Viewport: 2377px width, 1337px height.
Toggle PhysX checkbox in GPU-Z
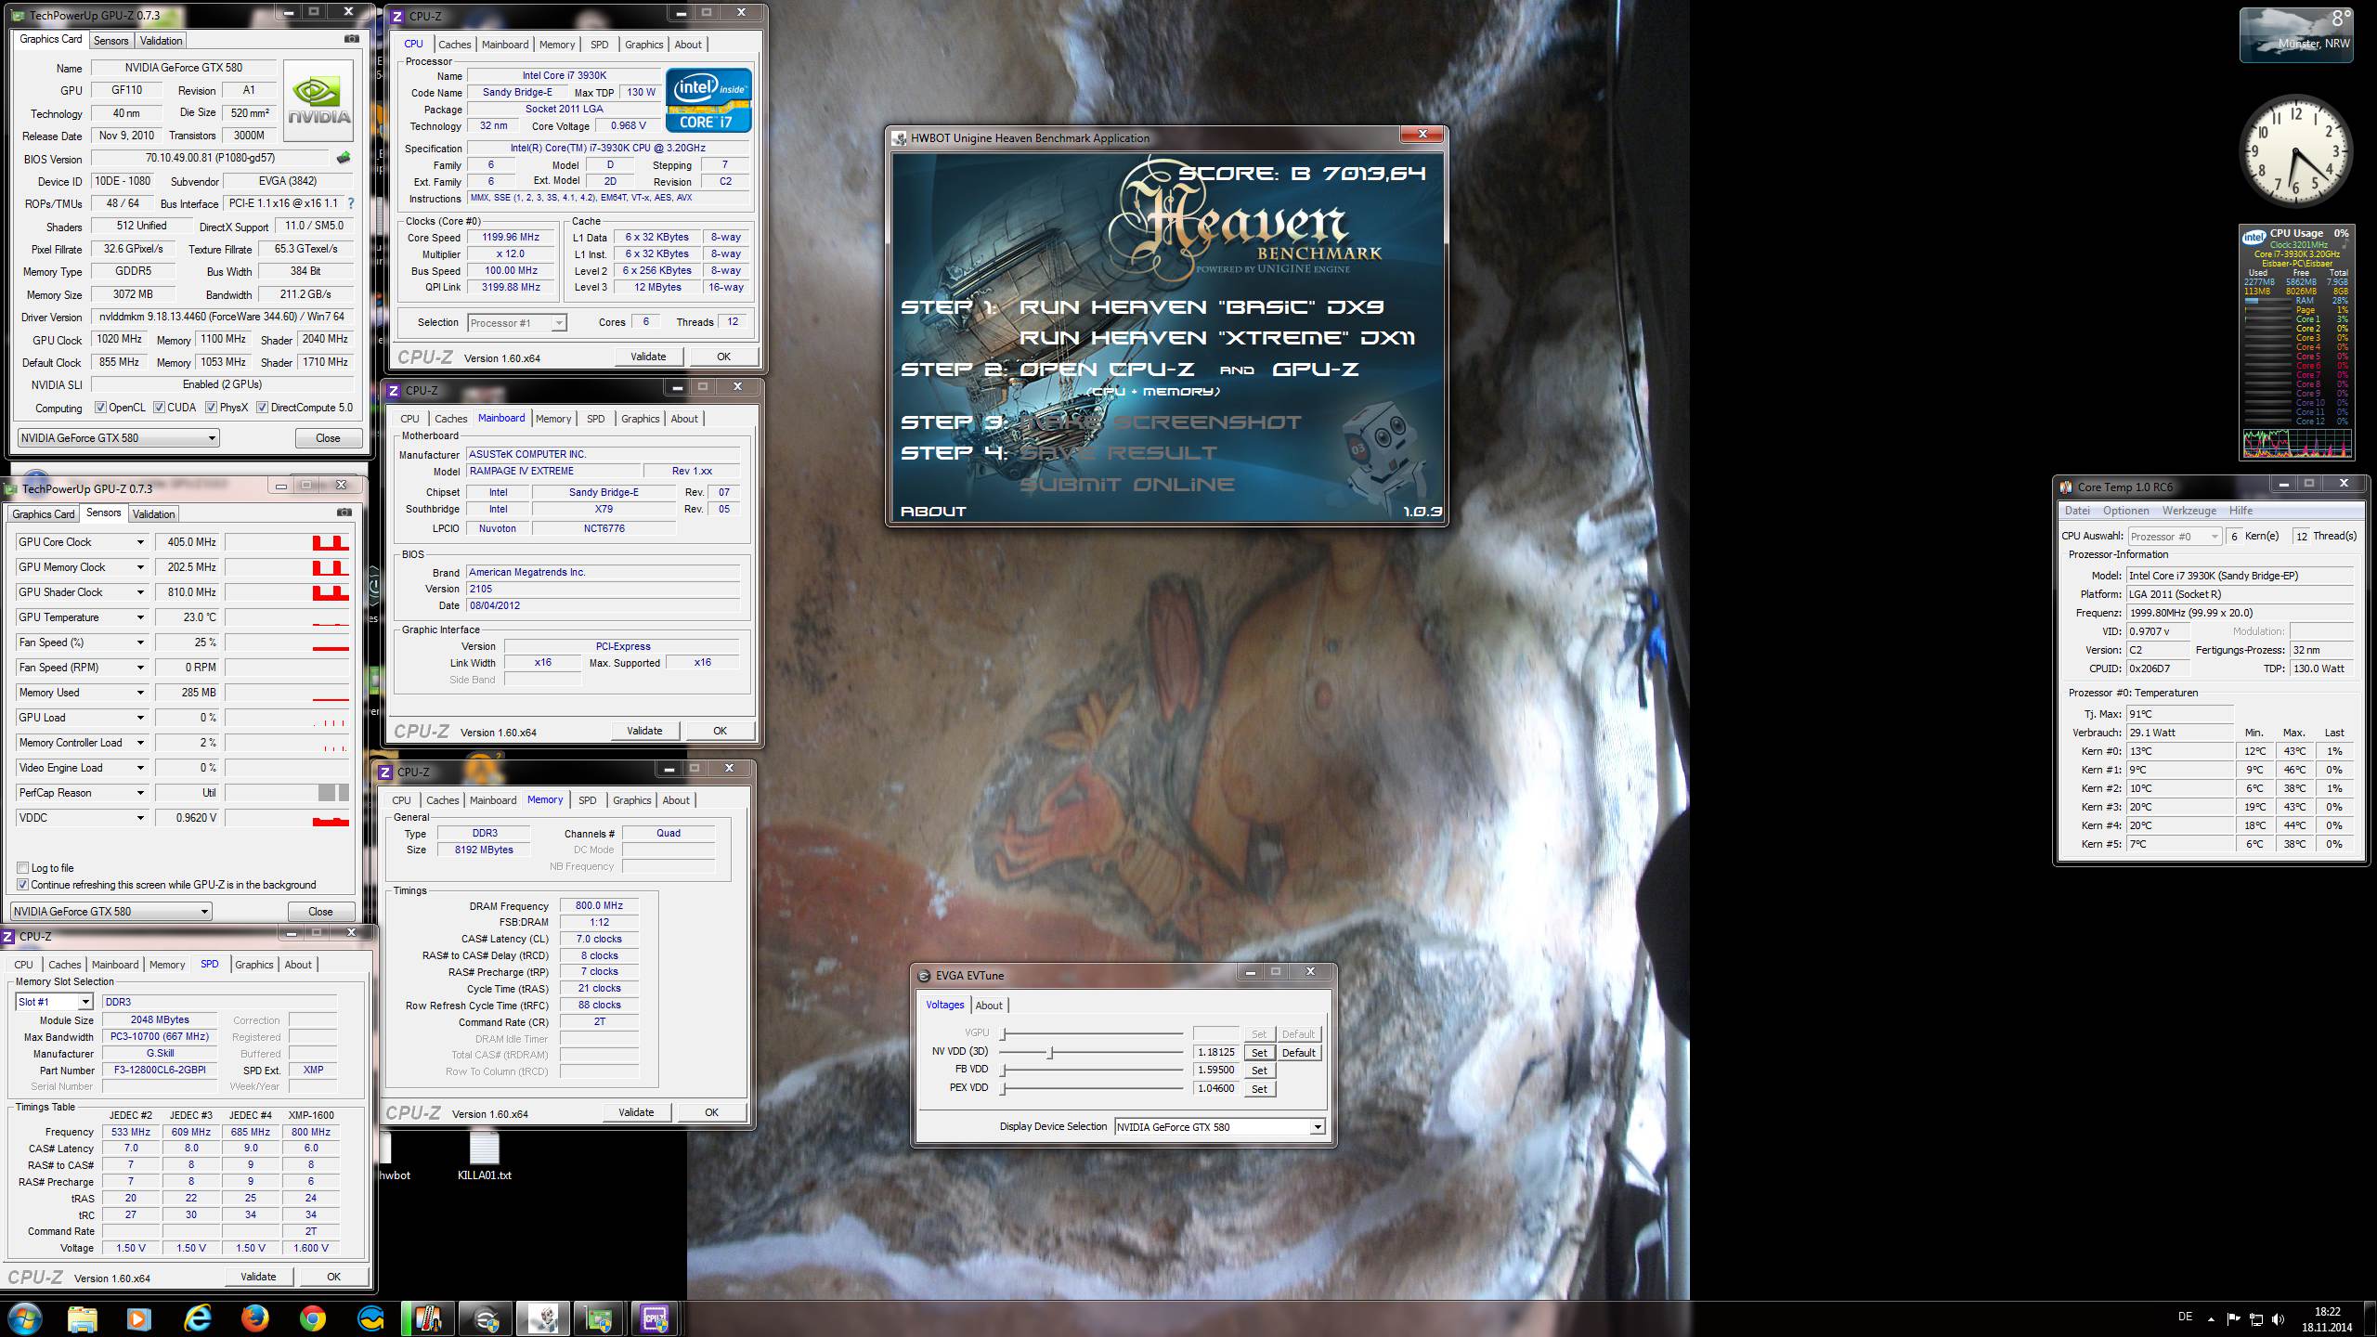coord(212,408)
